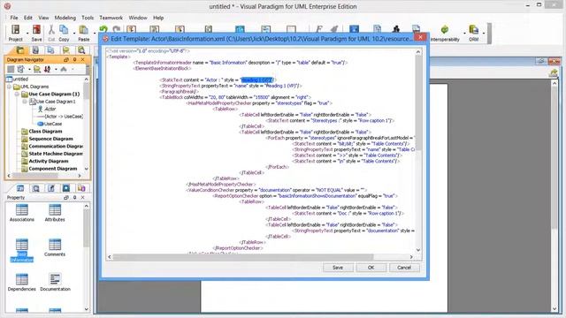The width and height of the screenshot is (566, 318).
Task: Collapse the Use Case Diagram1 node
Action: tap(25, 102)
